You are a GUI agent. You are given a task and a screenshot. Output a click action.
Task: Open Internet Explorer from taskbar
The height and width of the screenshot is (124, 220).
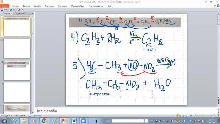14,121
